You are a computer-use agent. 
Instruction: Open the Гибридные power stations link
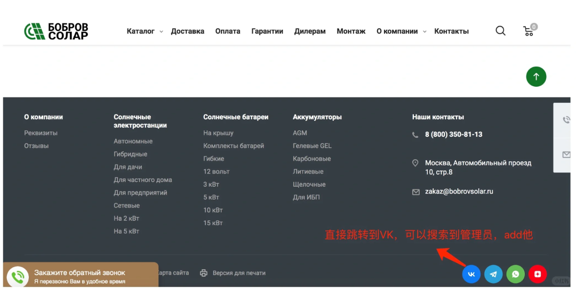130,154
